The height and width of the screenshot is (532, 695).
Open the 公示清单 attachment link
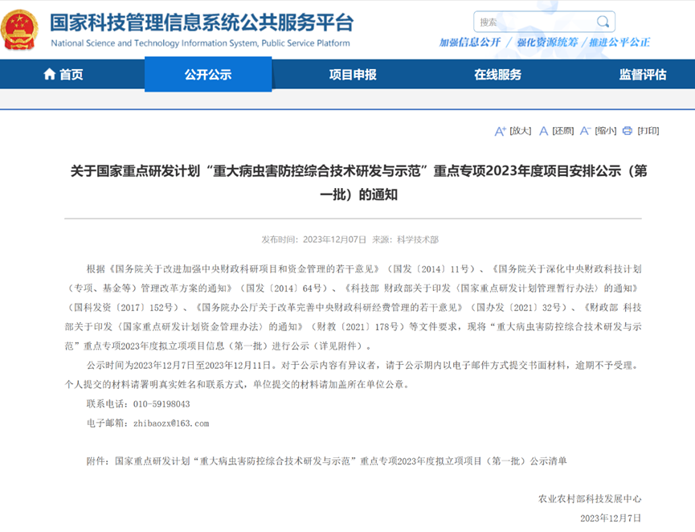tap(354, 460)
